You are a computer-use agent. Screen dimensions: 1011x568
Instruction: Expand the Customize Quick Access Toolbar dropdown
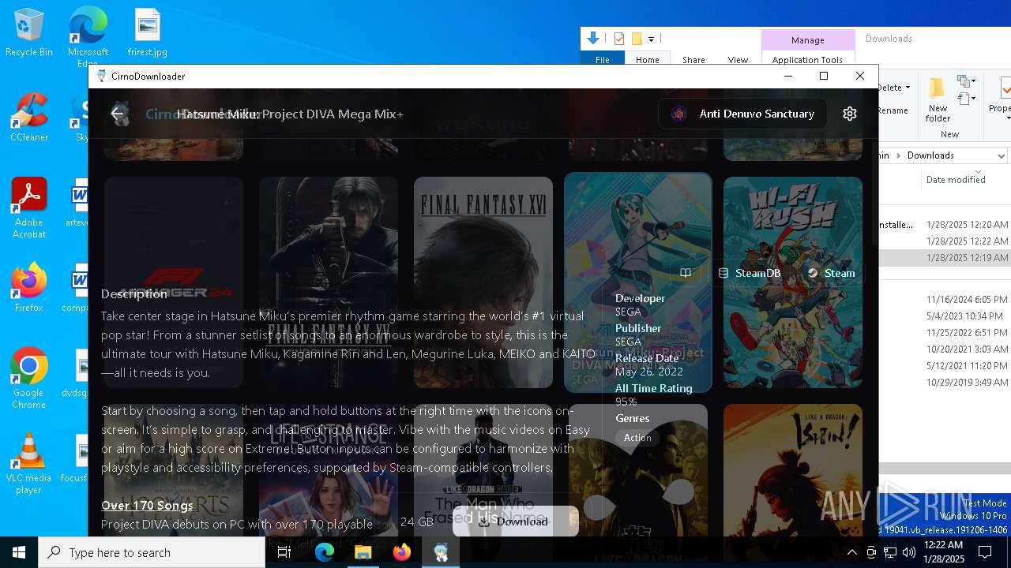652,39
